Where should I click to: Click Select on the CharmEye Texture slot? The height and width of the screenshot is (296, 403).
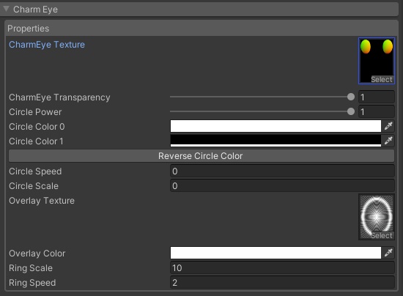(382, 79)
